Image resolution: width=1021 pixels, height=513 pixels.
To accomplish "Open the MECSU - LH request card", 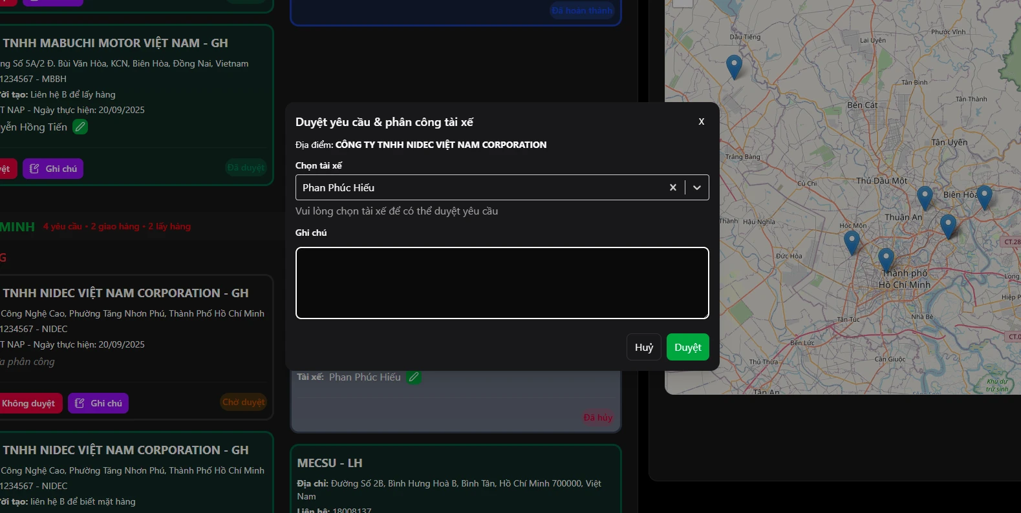I will click(455, 478).
